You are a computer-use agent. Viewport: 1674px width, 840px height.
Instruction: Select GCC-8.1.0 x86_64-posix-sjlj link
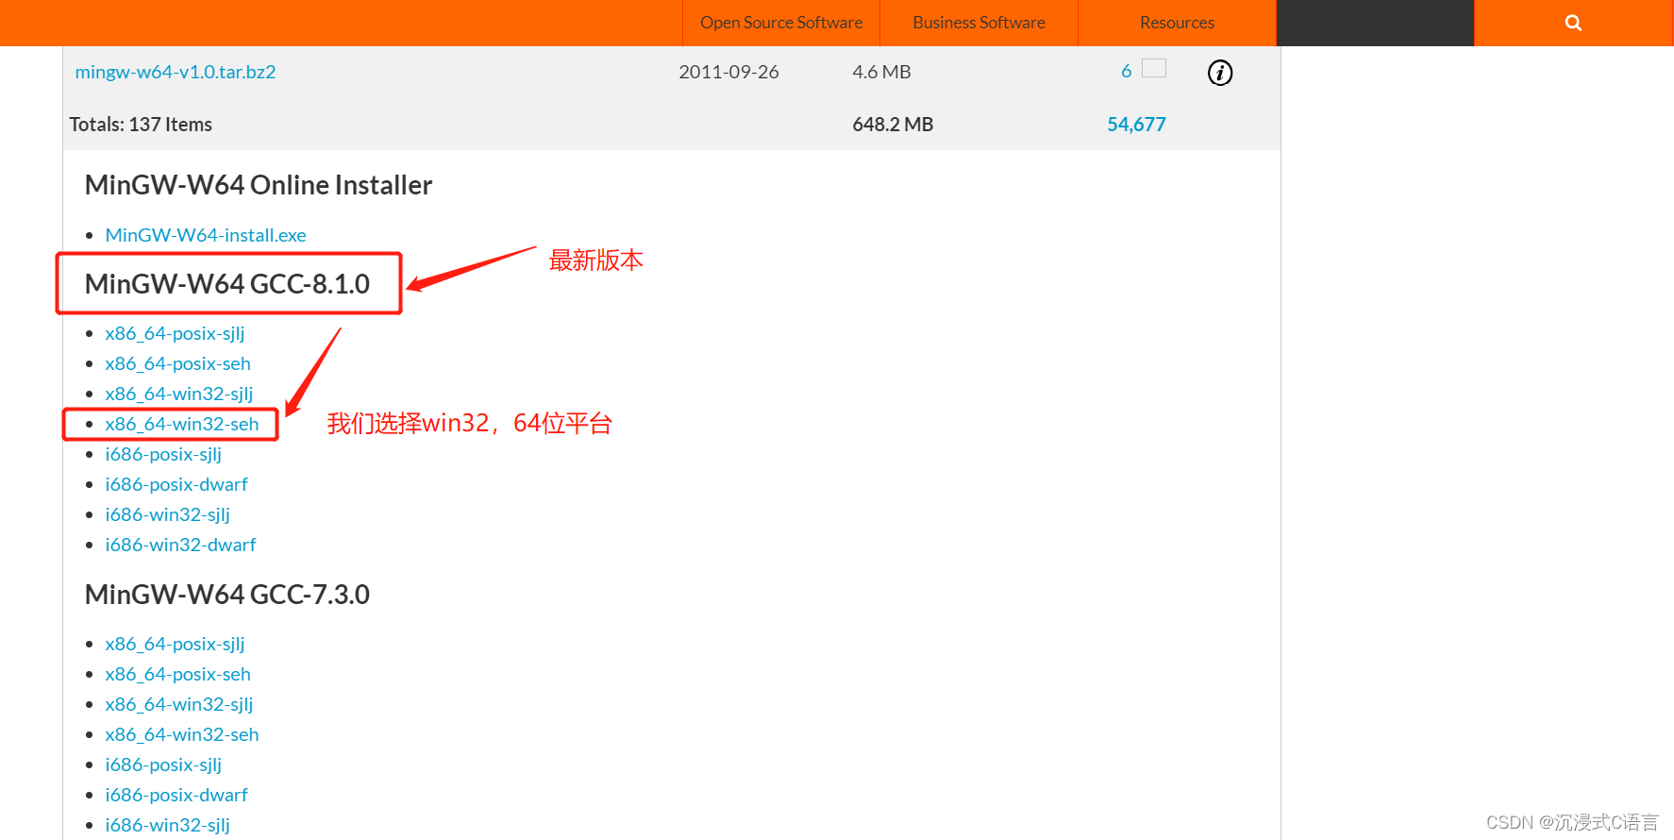click(x=175, y=333)
